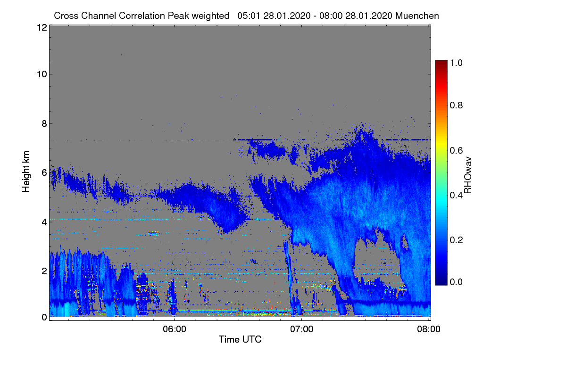Click the height tick label 10
Viewport: 566px width, 377px height.
(42, 74)
